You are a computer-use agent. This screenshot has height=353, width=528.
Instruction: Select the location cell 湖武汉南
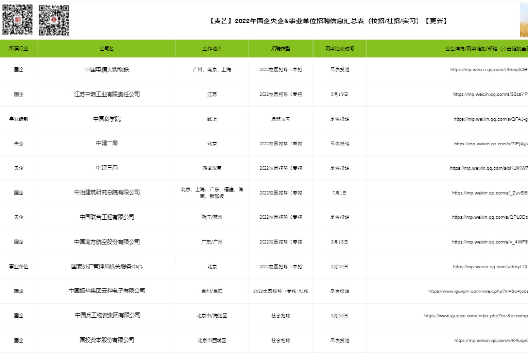(212, 168)
